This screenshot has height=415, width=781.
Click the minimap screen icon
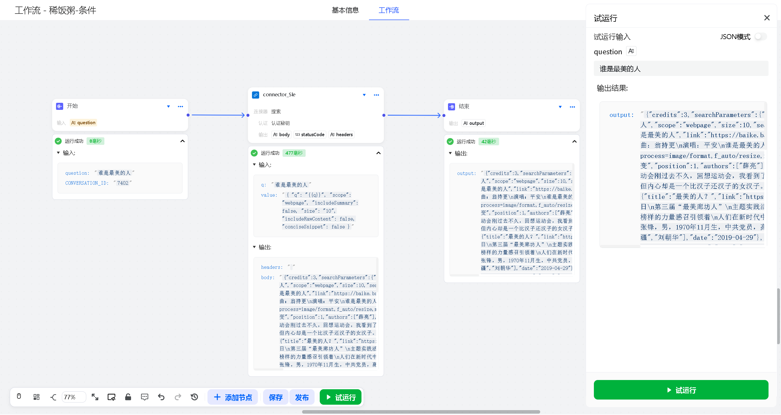[111, 397]
